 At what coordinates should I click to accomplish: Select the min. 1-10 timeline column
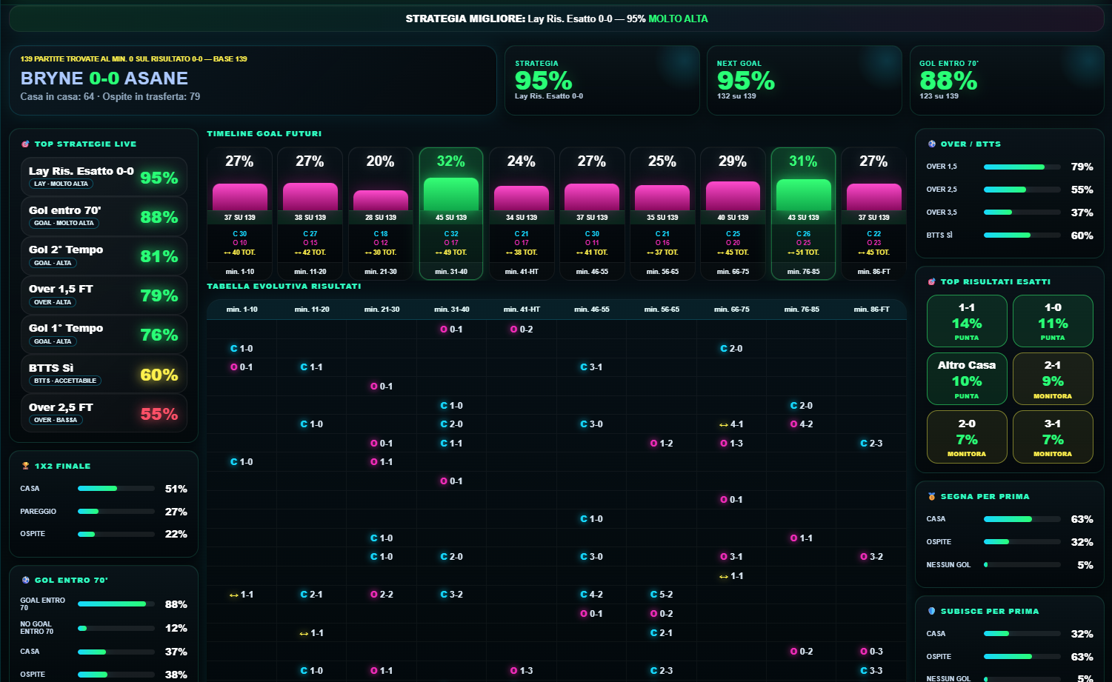(x=240, y=213)
